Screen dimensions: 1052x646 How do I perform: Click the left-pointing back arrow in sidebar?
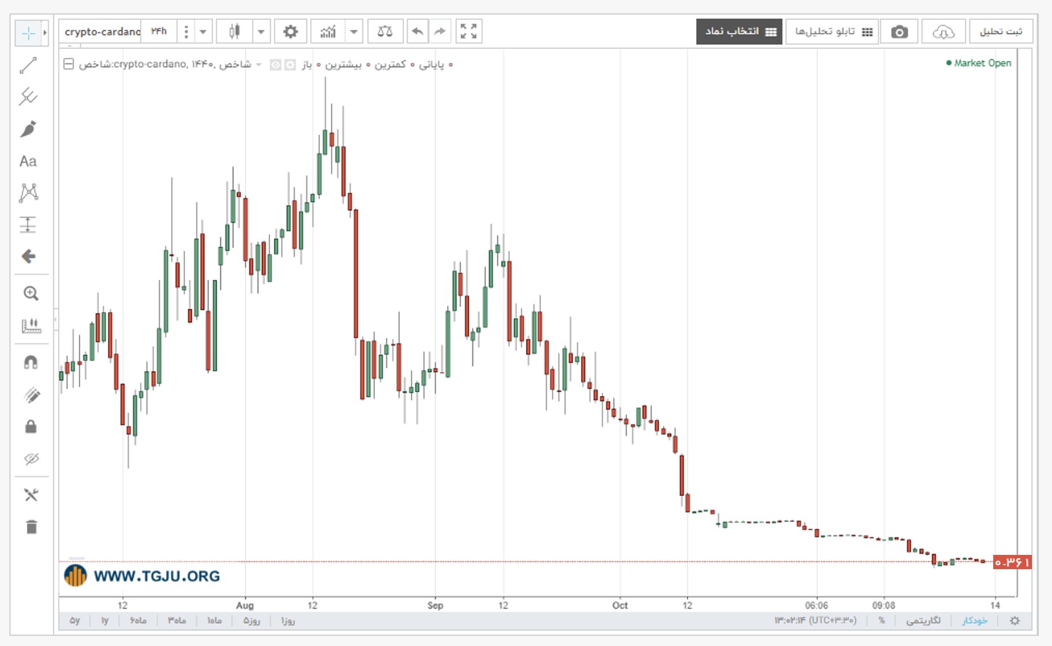(28, 256)
